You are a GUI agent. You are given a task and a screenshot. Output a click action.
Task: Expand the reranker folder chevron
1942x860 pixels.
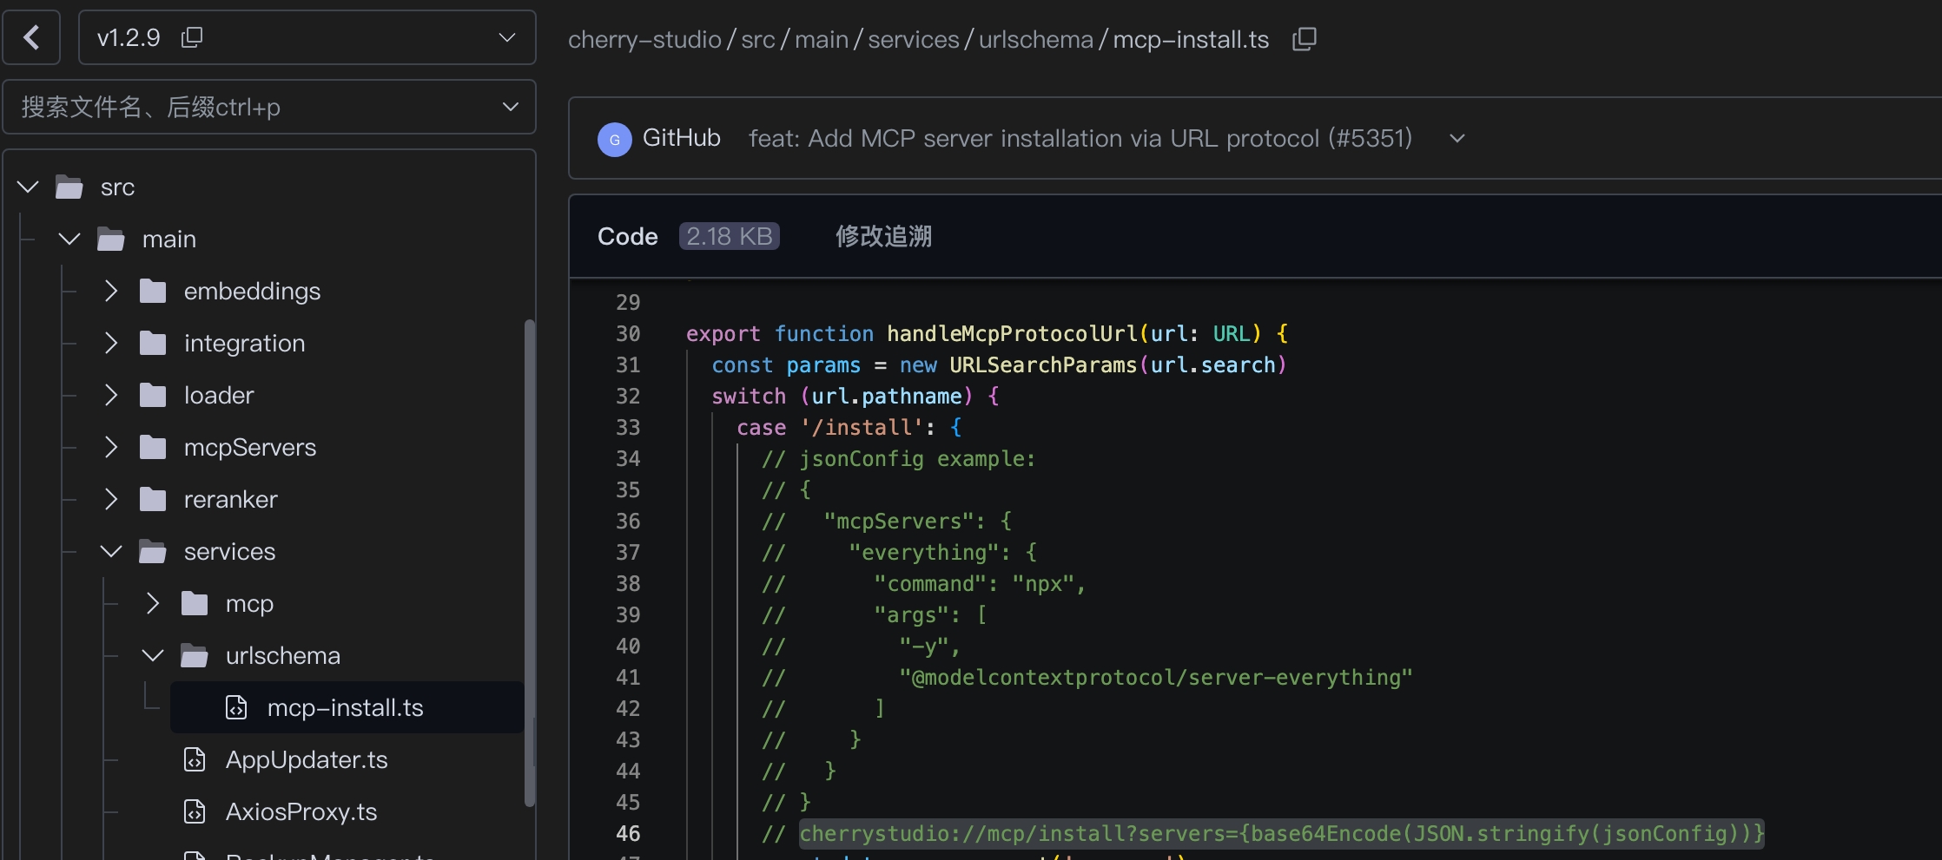(x=111, y=499)
